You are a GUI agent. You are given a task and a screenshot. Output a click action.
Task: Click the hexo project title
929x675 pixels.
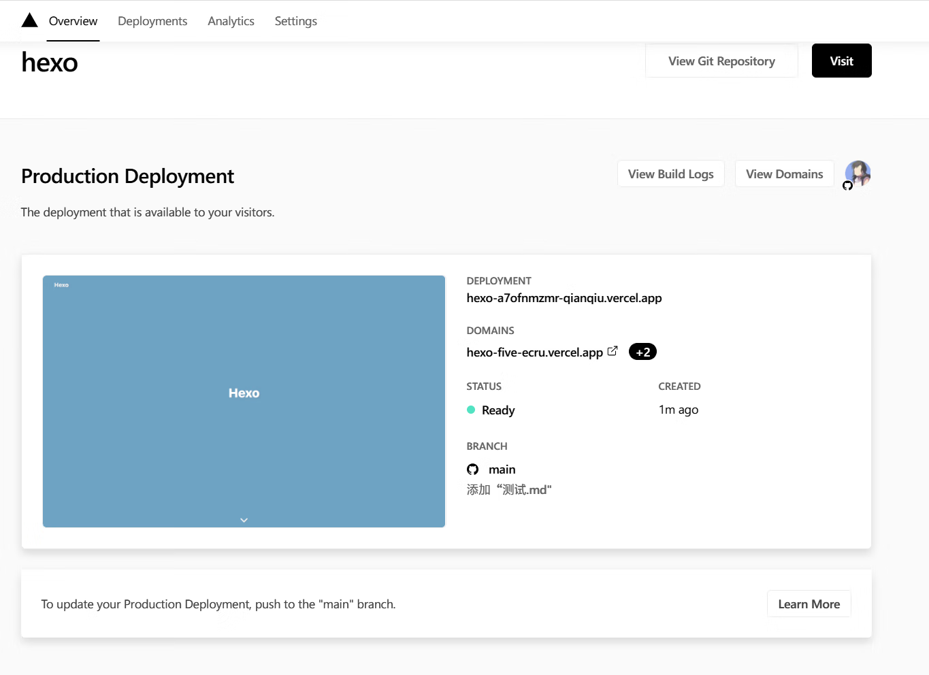click(50, 63)
